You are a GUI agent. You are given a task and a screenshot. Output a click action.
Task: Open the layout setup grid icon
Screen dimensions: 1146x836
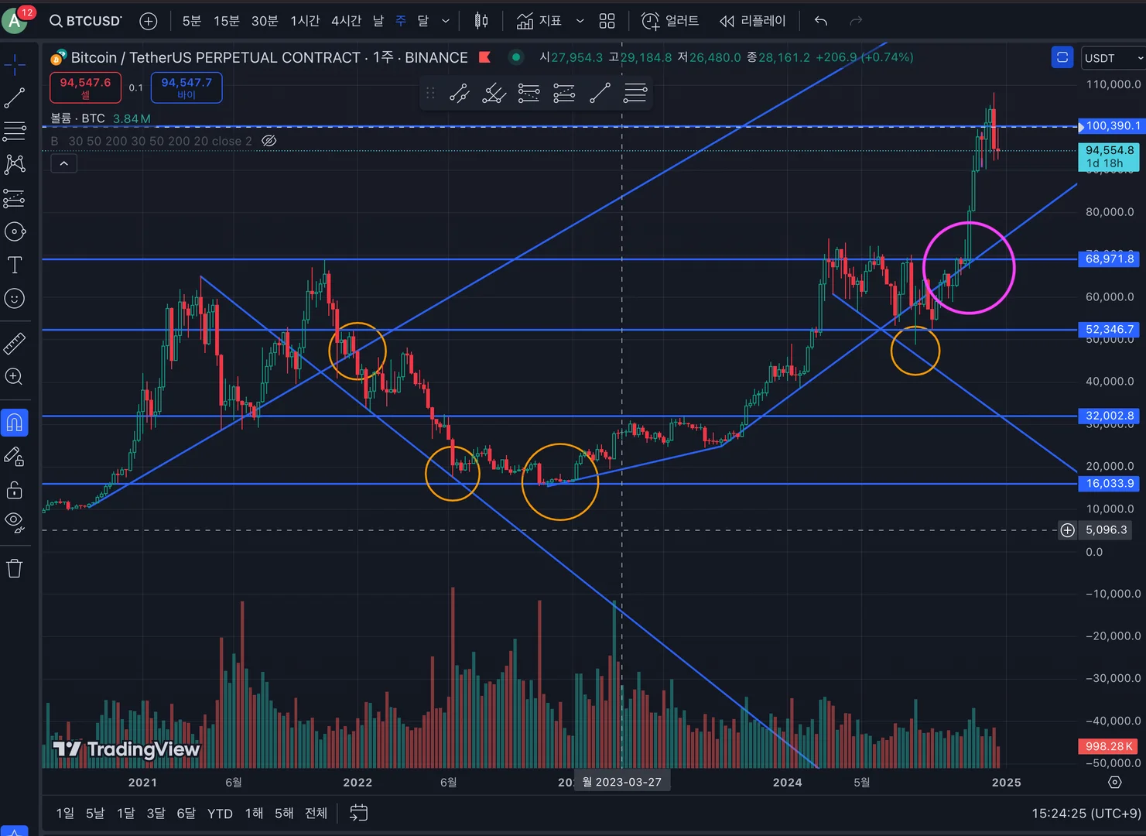[607, 21]
